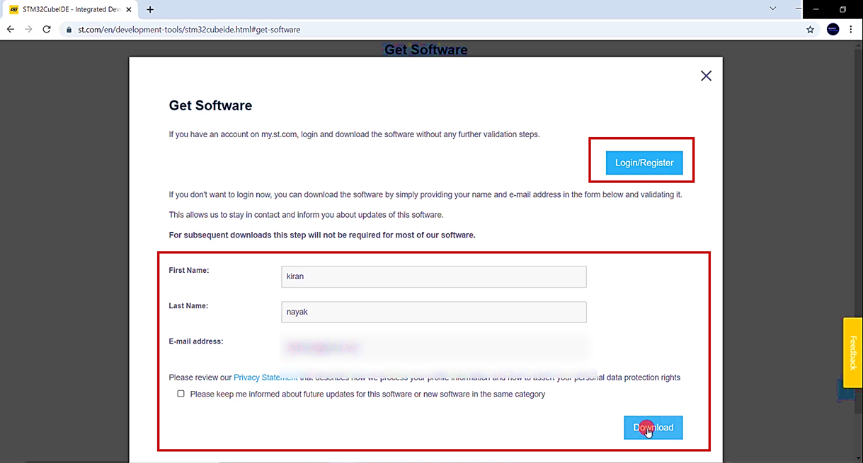Click the site padlock icon

click(69, 30)
